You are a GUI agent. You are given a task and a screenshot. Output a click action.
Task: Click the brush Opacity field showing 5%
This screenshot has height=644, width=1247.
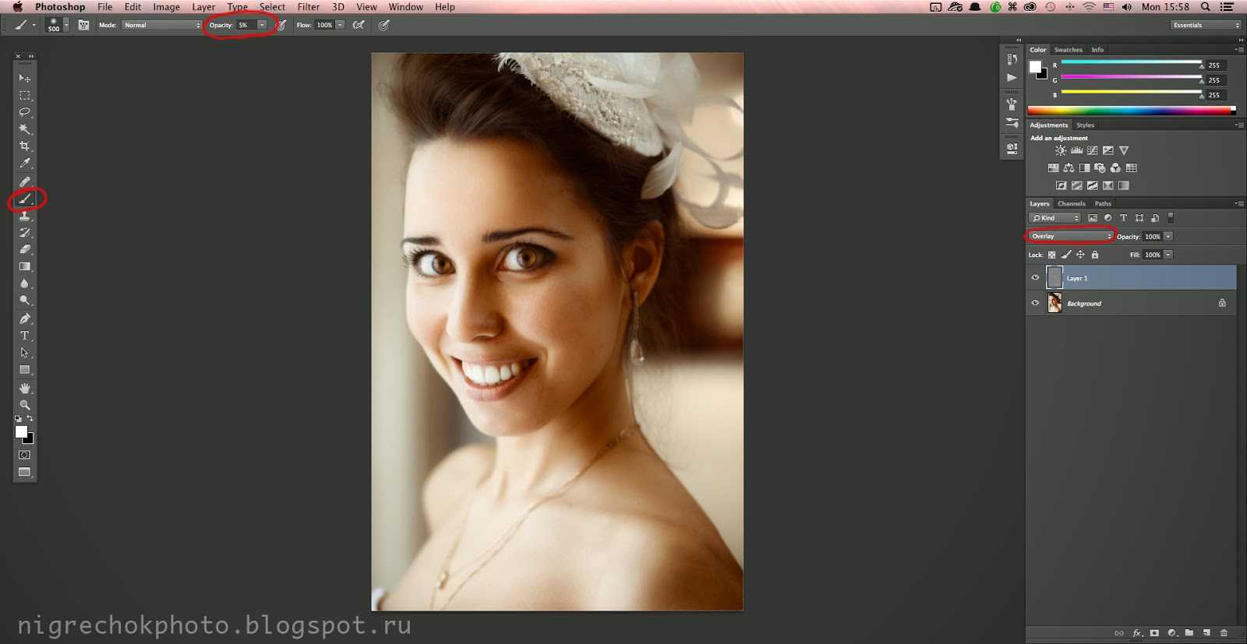246,25
